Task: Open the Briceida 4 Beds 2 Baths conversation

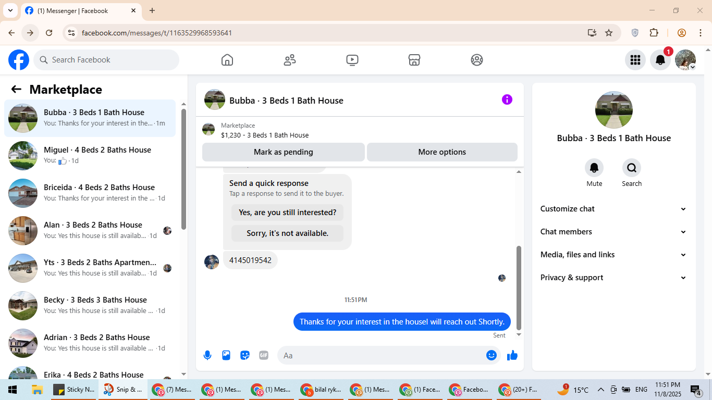Action: [90, 193]
